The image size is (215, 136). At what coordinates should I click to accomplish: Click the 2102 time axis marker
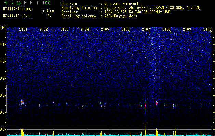click(x=44, y=29)
